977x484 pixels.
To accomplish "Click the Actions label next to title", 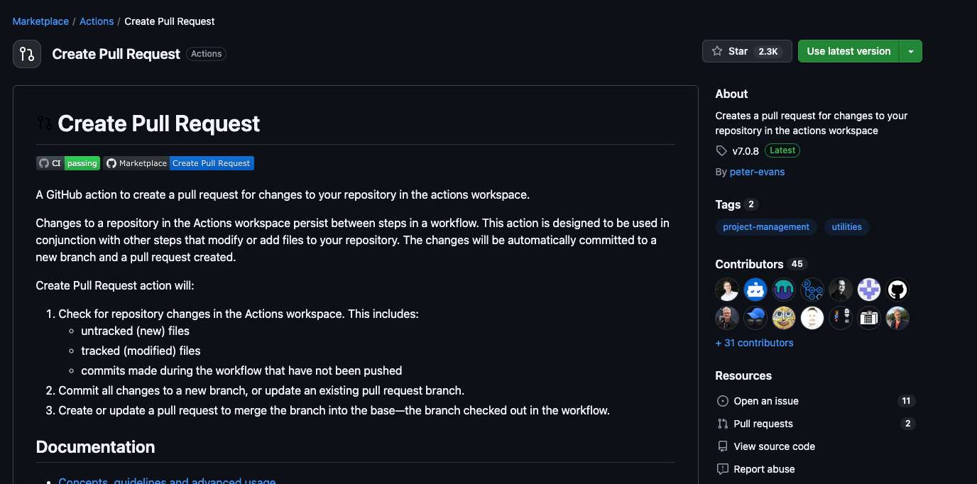I will 206,54.
